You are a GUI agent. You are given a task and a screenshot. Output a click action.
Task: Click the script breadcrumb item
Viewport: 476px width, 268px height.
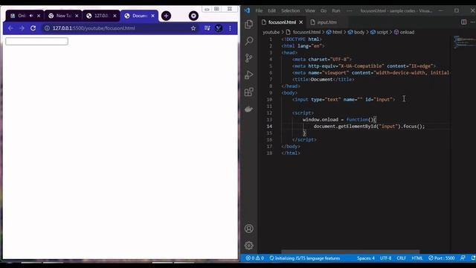[x=379, y=32]
